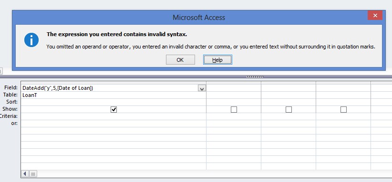This screenshot has width=392, height=182.
Task: Click the Sort cell of first column
Action: tap(113, 102)
